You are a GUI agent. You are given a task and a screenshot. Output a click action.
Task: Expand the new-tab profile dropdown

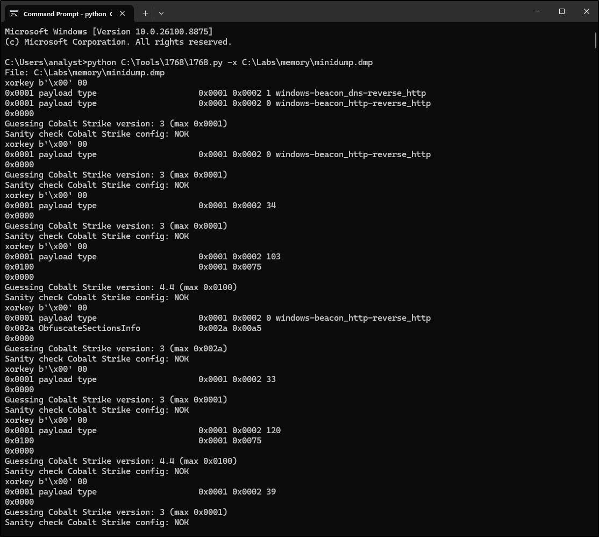[x=161, y=13]
